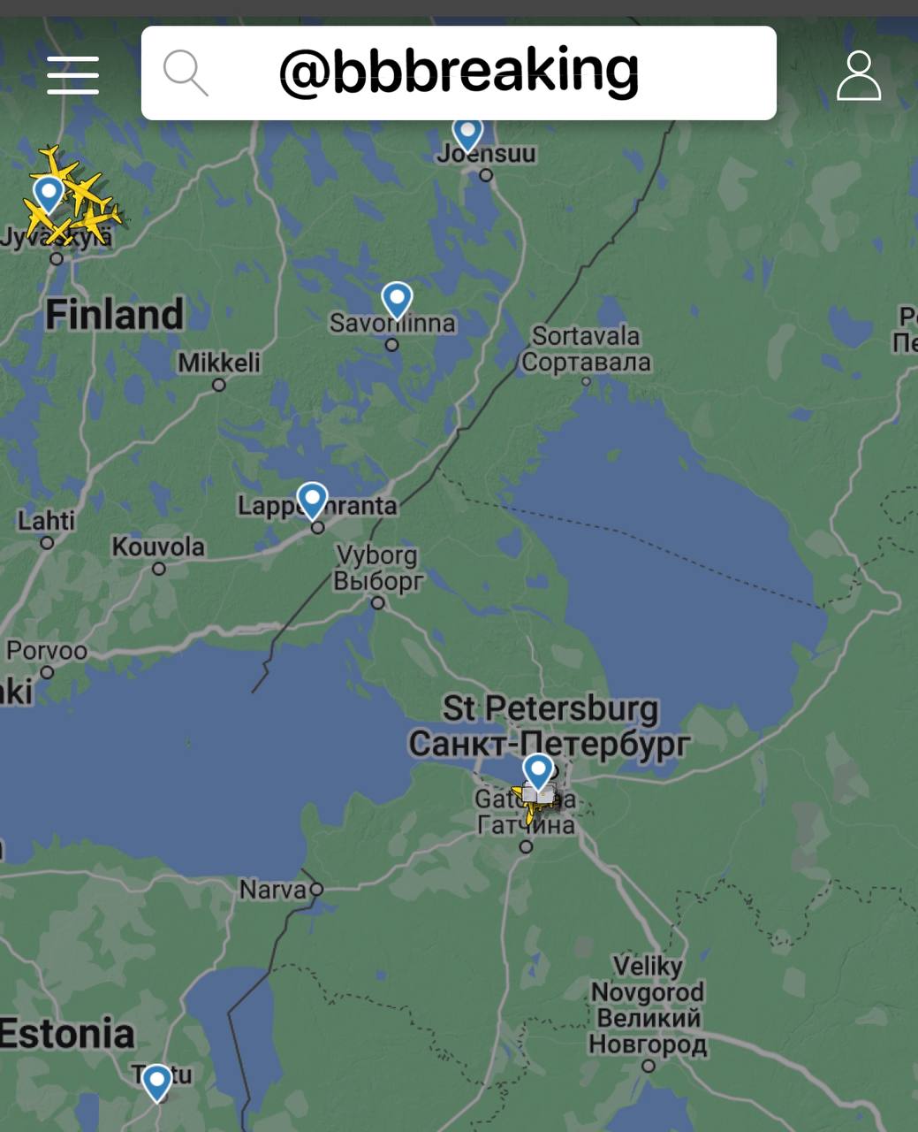Viewport: 918px width, 1132px height.
Task: Focus the search field showing @bbbreaking
Action: pos(459,73)
